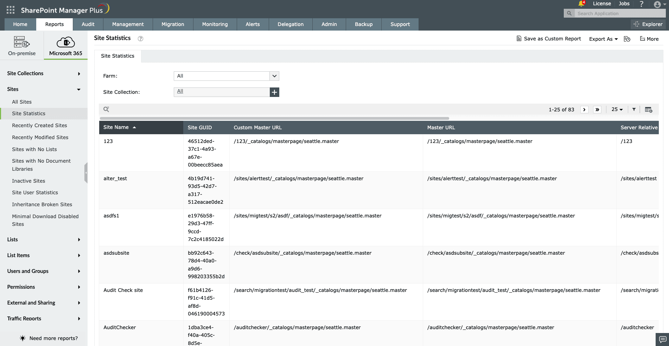Go to next page of results
Viewport: 669px width, 346px height.
click(x=584, y=110)
